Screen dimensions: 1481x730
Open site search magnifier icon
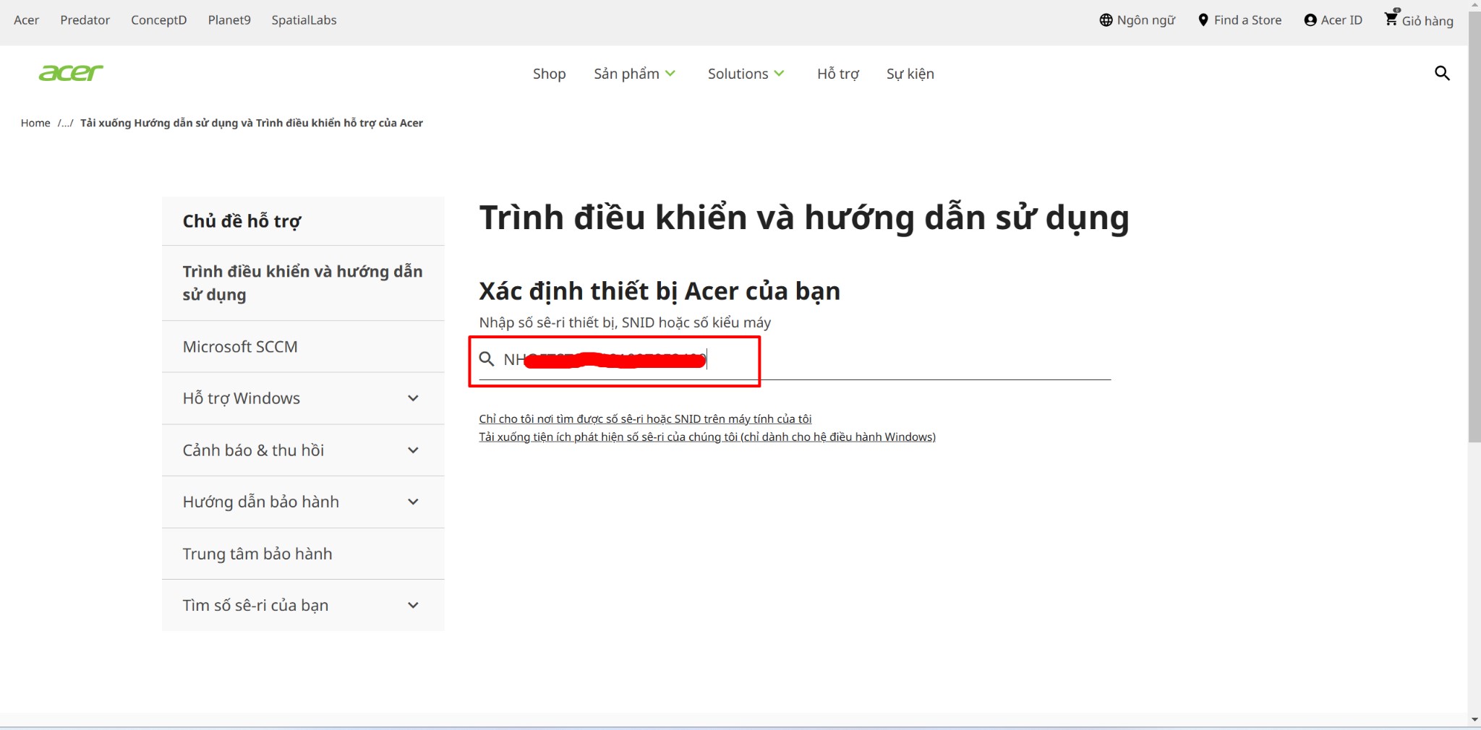pos(1441,73)
